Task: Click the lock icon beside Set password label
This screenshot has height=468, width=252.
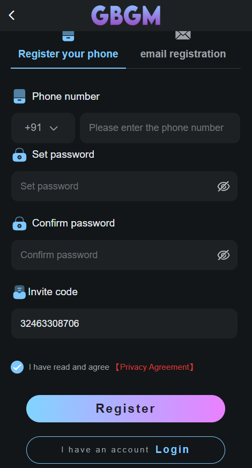Action: (19, 155)
